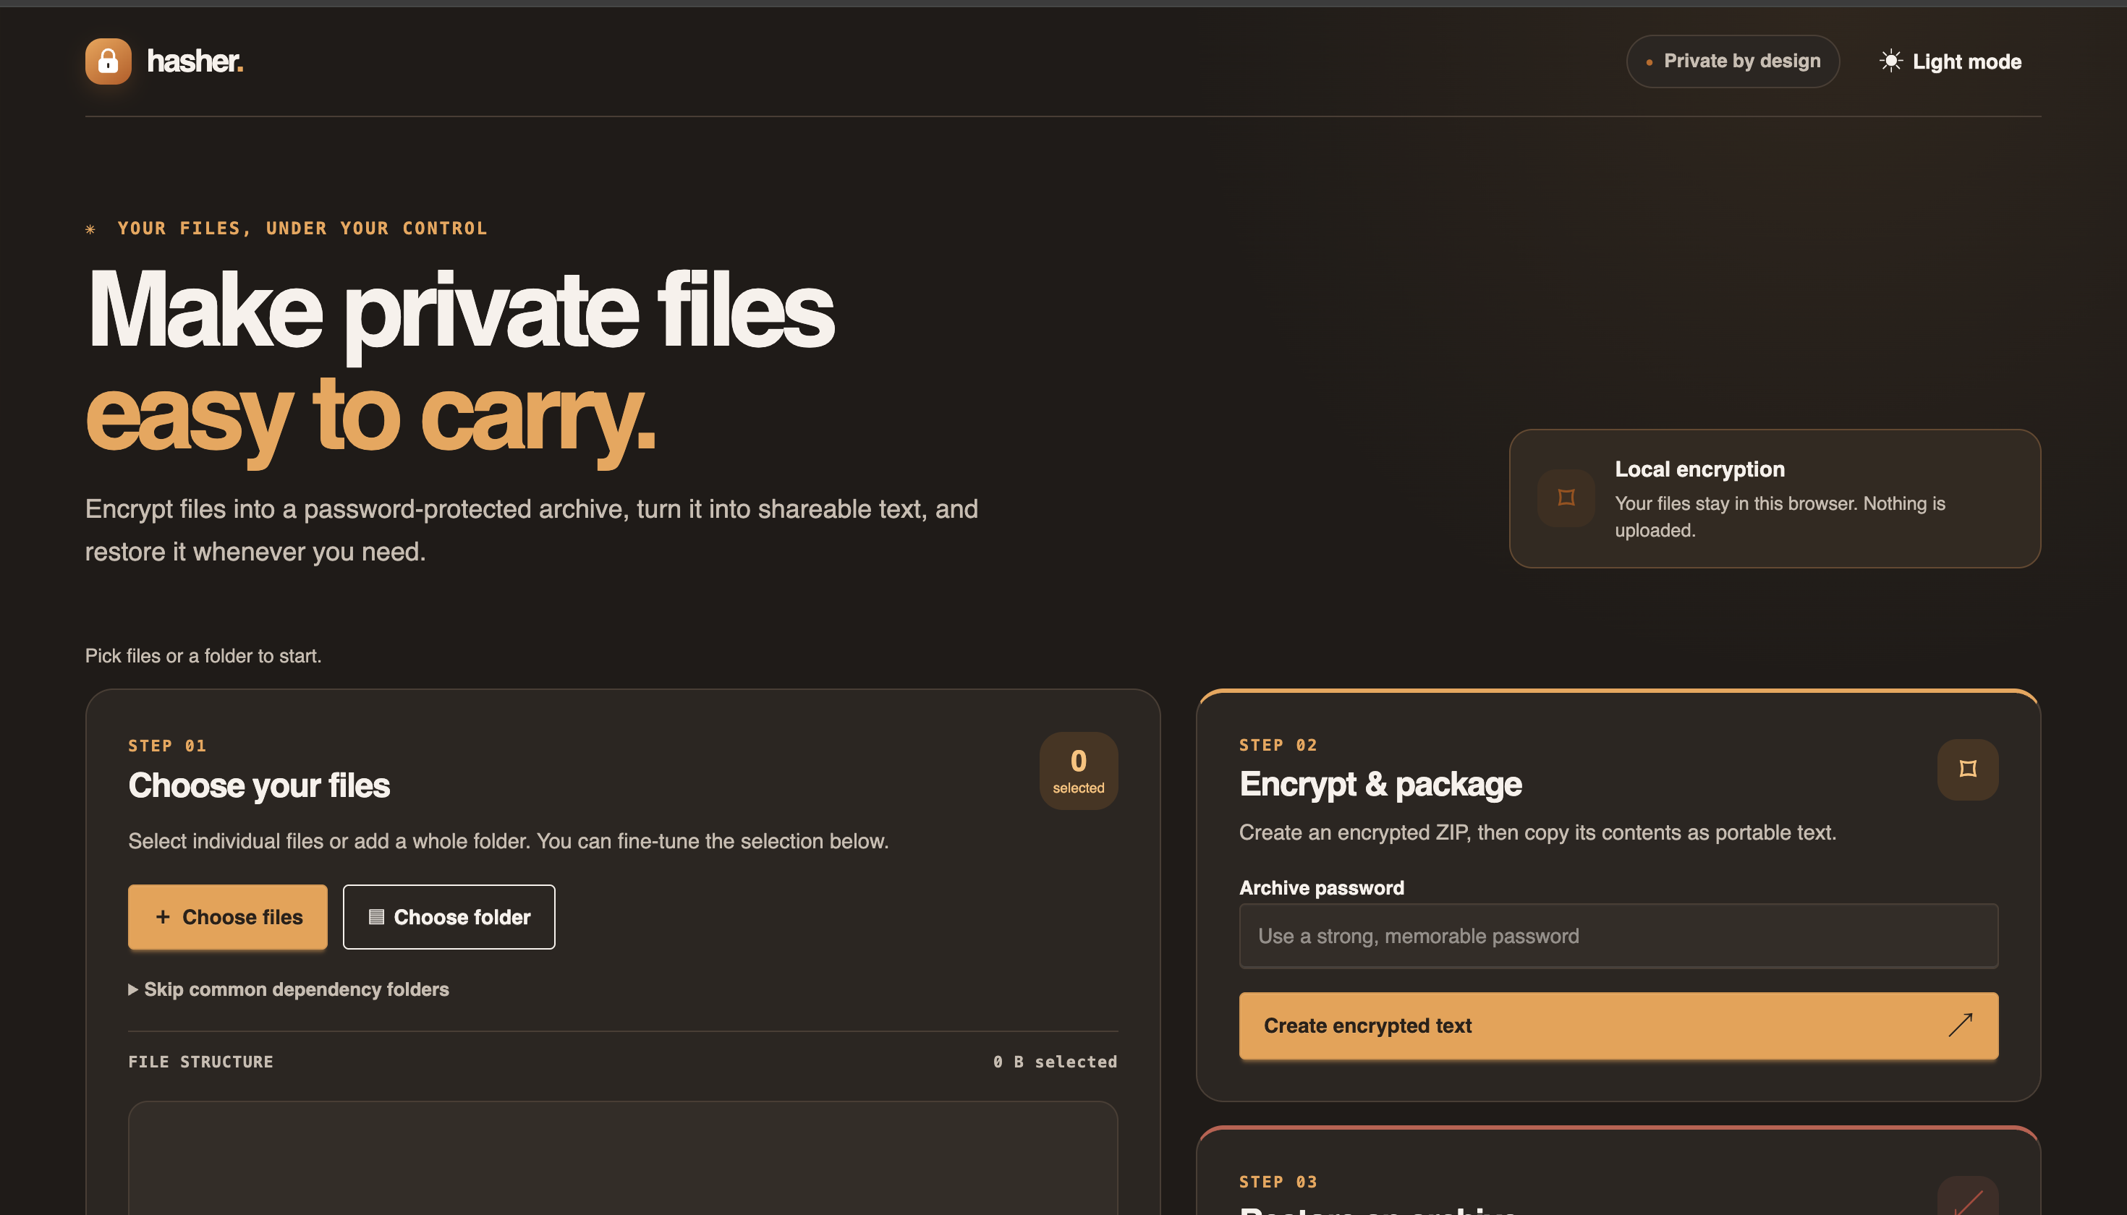
Task: Click the Local encryption info card
Action: pos(1775,498)
